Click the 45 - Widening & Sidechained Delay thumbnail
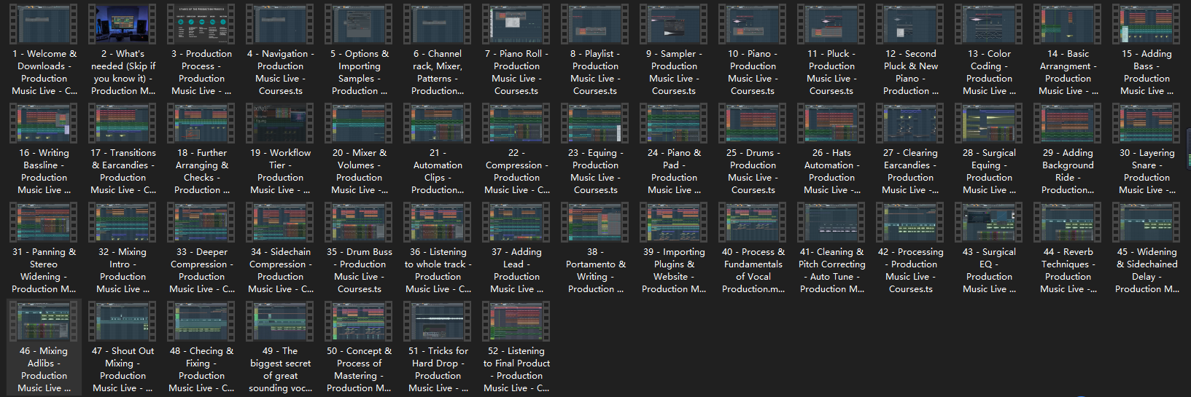Screen dimensions: 1191x397 (1147, 222)
